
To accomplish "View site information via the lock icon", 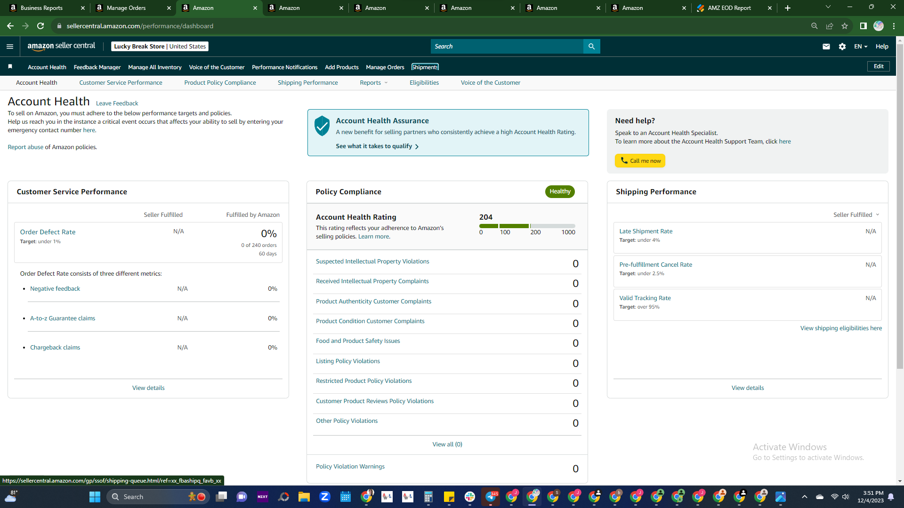I will [x=59, y=26].
